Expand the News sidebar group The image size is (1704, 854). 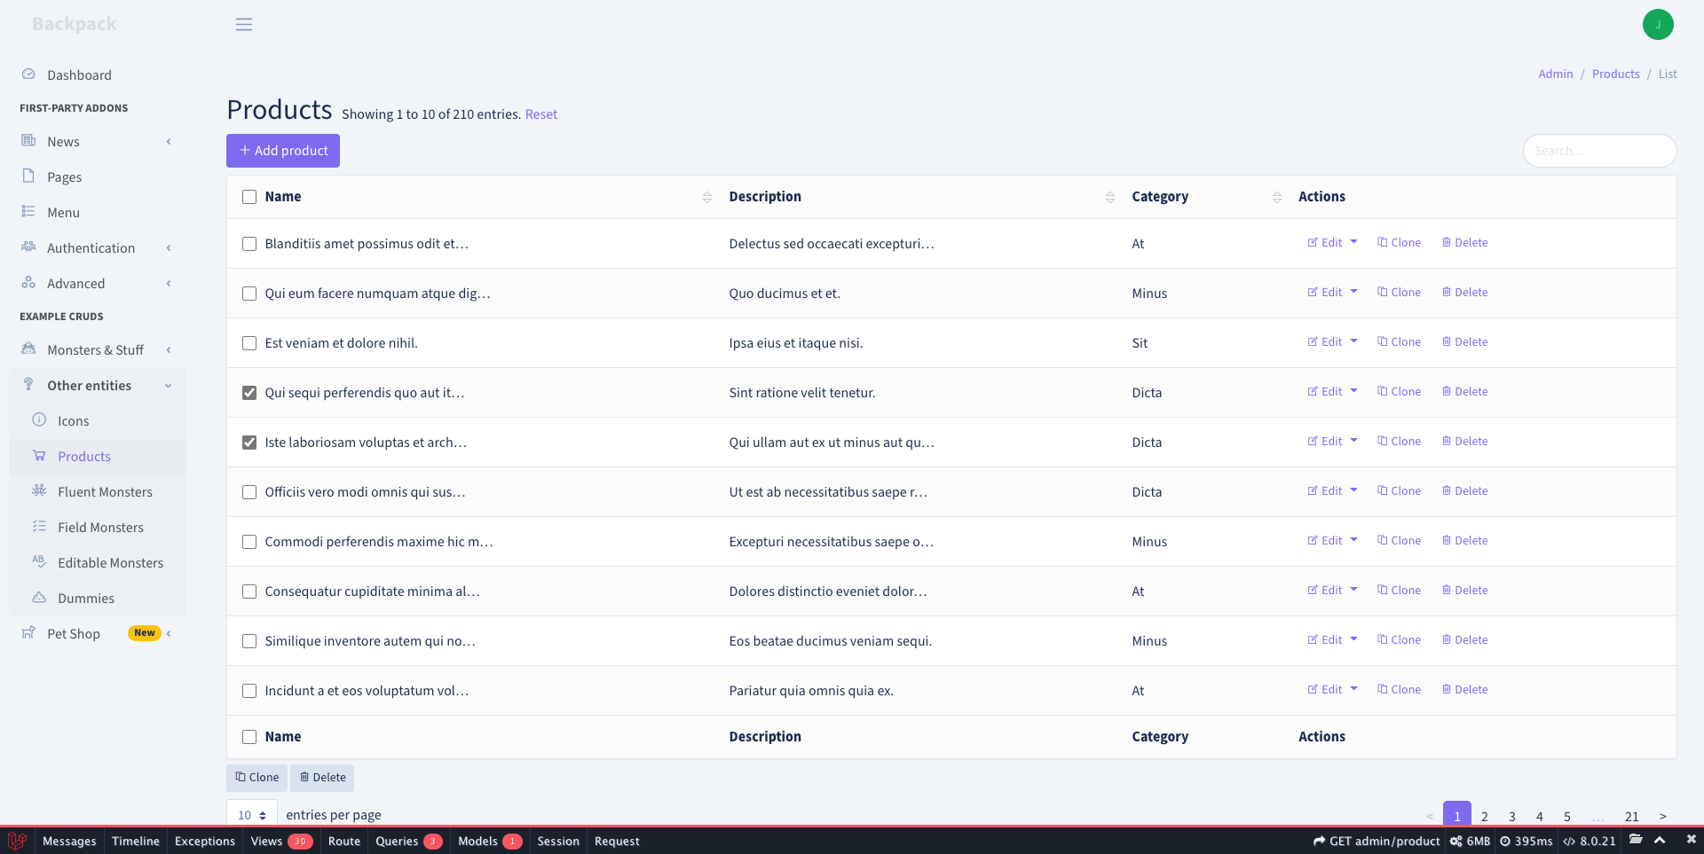click(x=98, y=142)
